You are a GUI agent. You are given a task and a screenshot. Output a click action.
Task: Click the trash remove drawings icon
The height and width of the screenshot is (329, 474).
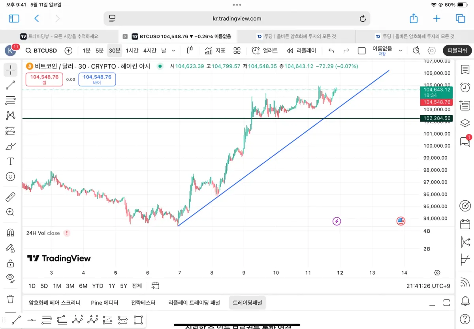tap(11, 299)
